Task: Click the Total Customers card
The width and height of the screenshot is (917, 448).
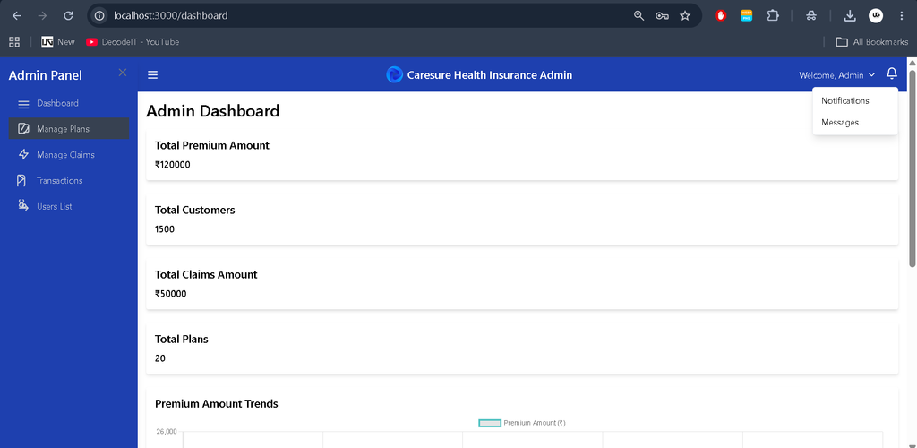Action: (522, 219)
